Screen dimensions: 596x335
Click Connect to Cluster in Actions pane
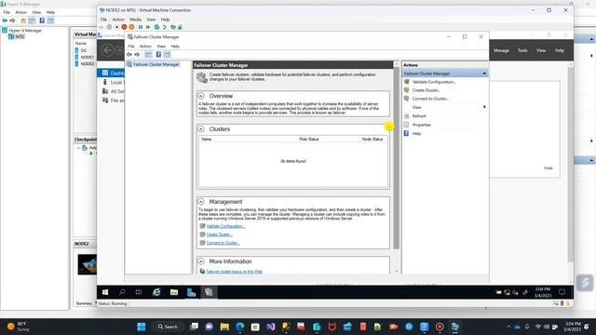coord(430,99)
